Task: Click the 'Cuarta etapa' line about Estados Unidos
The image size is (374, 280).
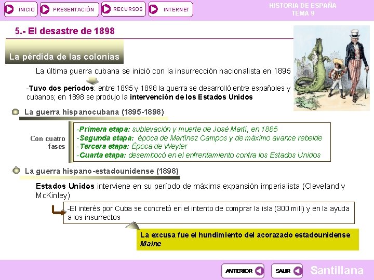Action: pos(198,155)
